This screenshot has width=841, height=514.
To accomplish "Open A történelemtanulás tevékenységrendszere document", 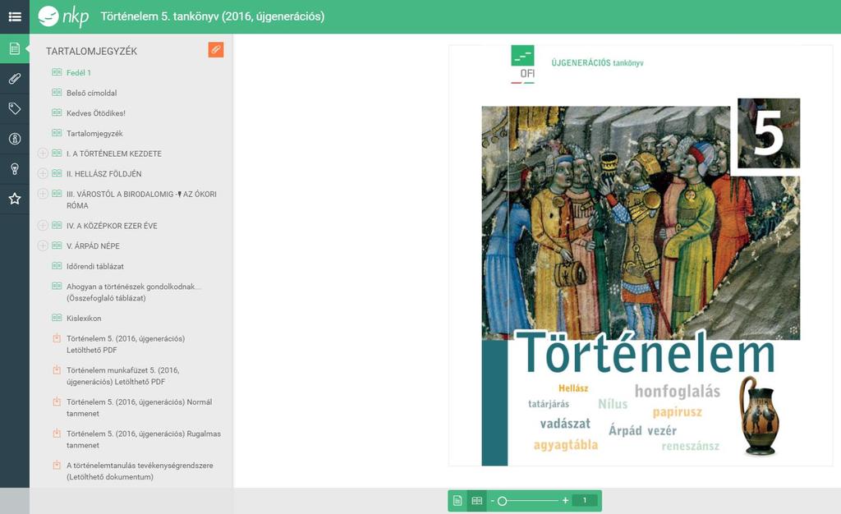I will [140, 471].
